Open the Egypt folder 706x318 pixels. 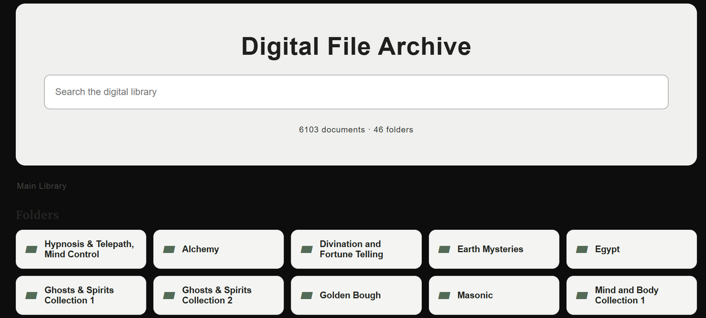click(632, 249)
